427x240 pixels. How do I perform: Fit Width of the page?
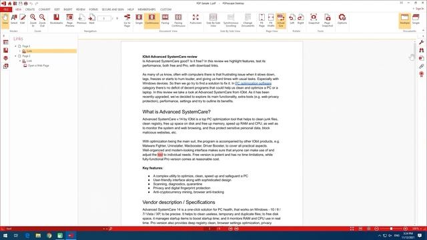[271, 20]
